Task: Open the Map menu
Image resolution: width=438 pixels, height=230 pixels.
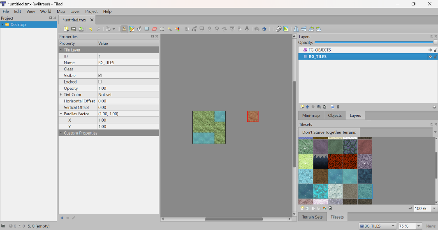Action: pyautogui.click(x=60, y=12)
